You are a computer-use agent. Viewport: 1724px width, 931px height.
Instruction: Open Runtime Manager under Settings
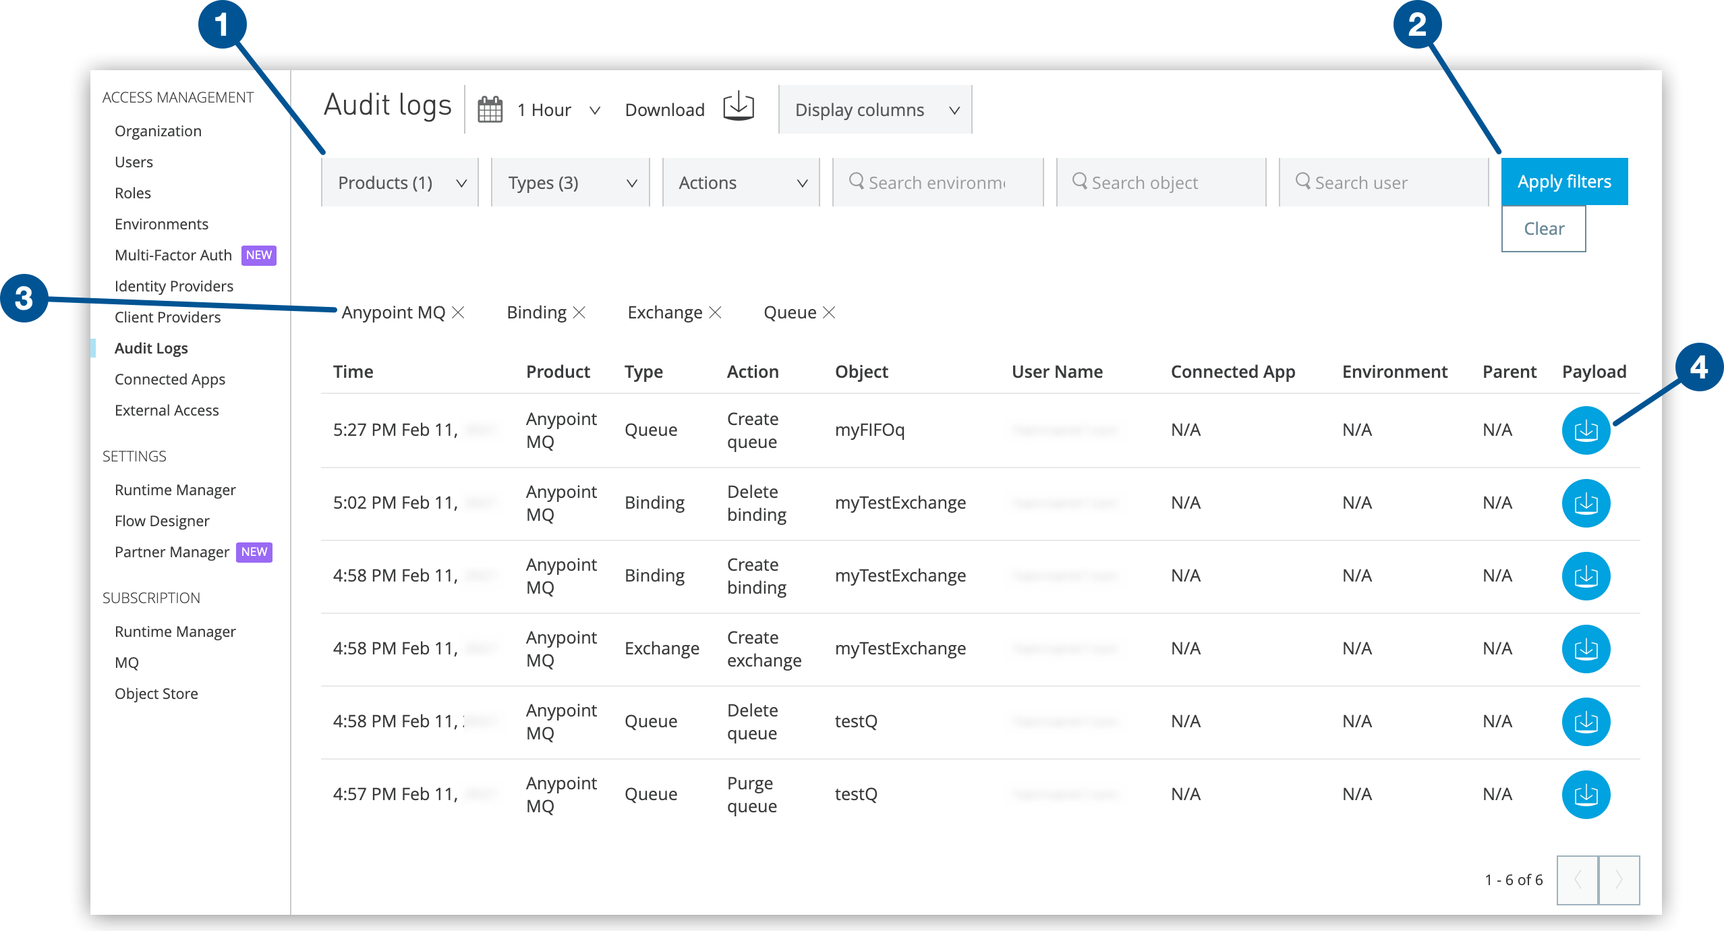[x=175, y=490]
